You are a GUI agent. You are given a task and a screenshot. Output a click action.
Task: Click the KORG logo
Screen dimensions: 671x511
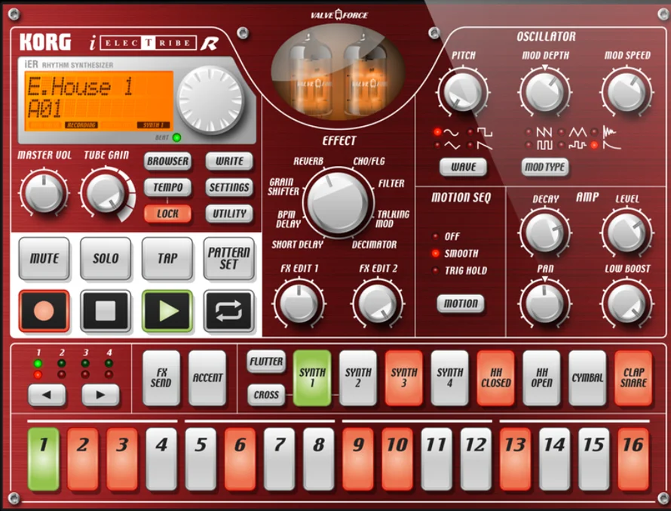point(45,42)
